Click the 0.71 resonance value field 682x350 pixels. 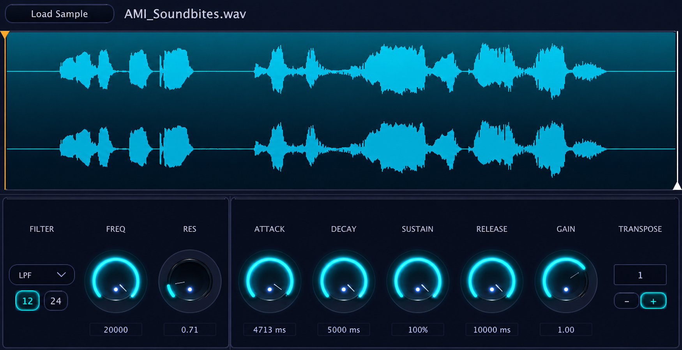tap(190, 329)
